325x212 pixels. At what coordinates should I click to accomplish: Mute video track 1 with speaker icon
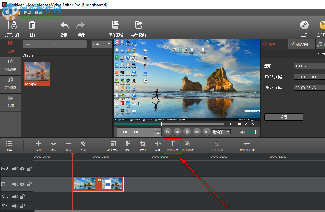pos(15,184)
